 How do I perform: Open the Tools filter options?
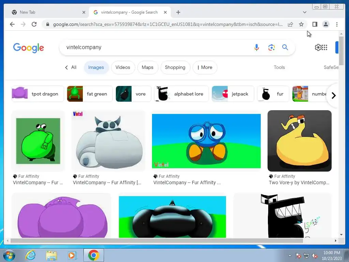pyautogui.click(x=279, y=67)
